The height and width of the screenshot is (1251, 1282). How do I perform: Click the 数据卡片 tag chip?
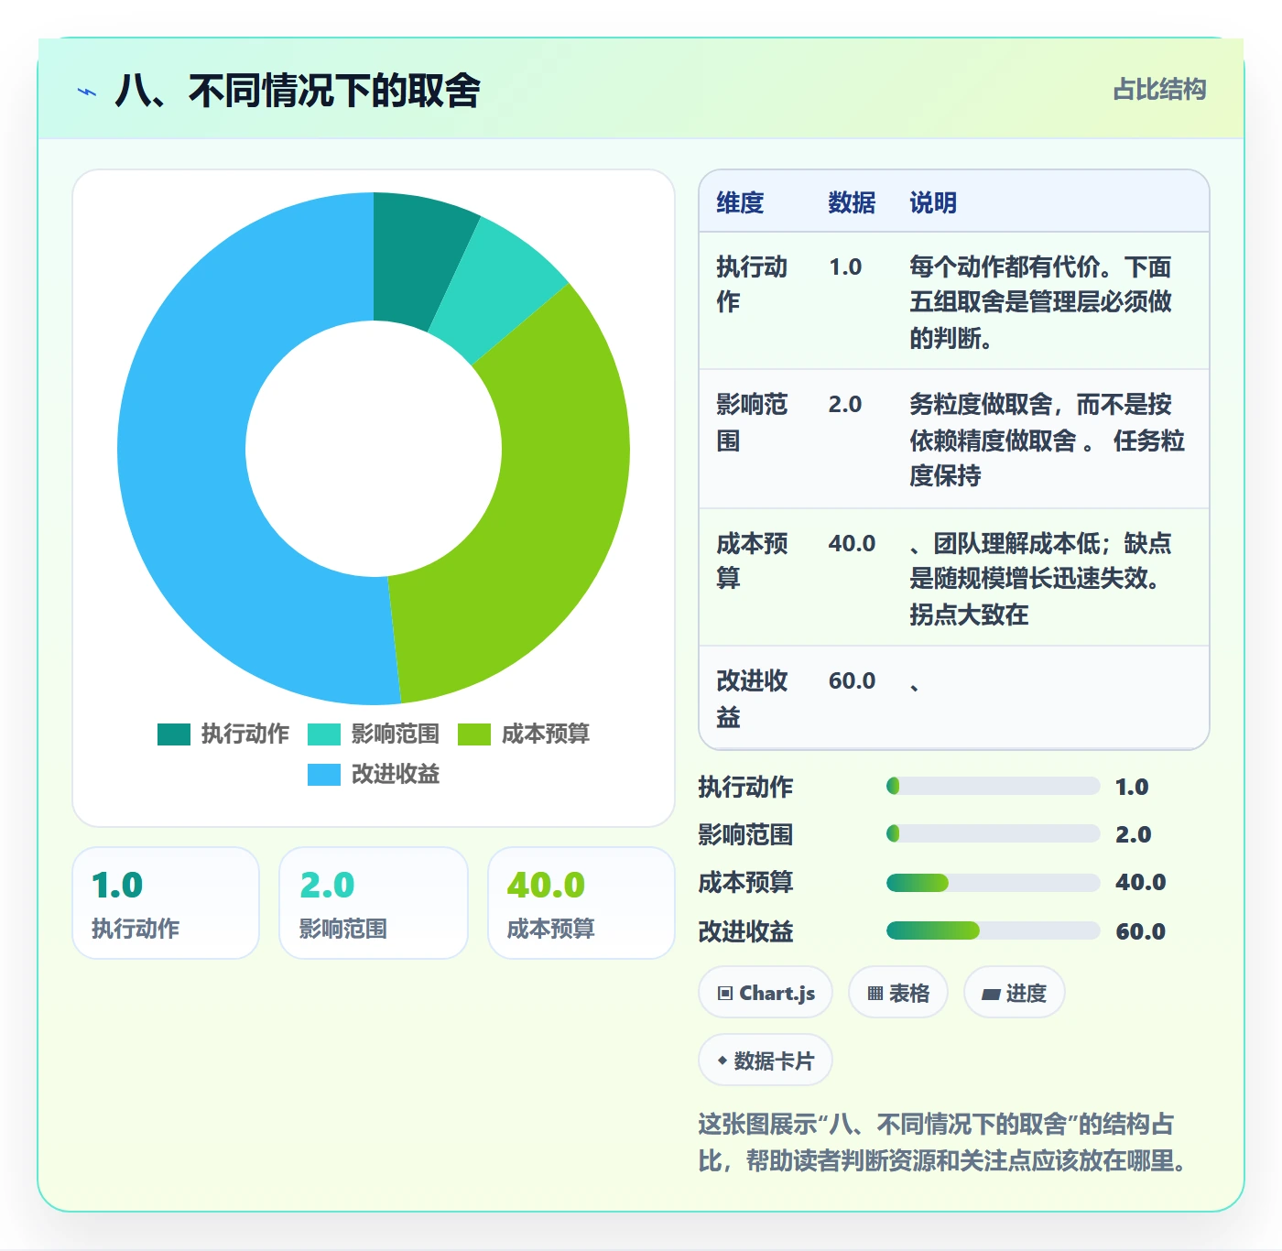766,1061
